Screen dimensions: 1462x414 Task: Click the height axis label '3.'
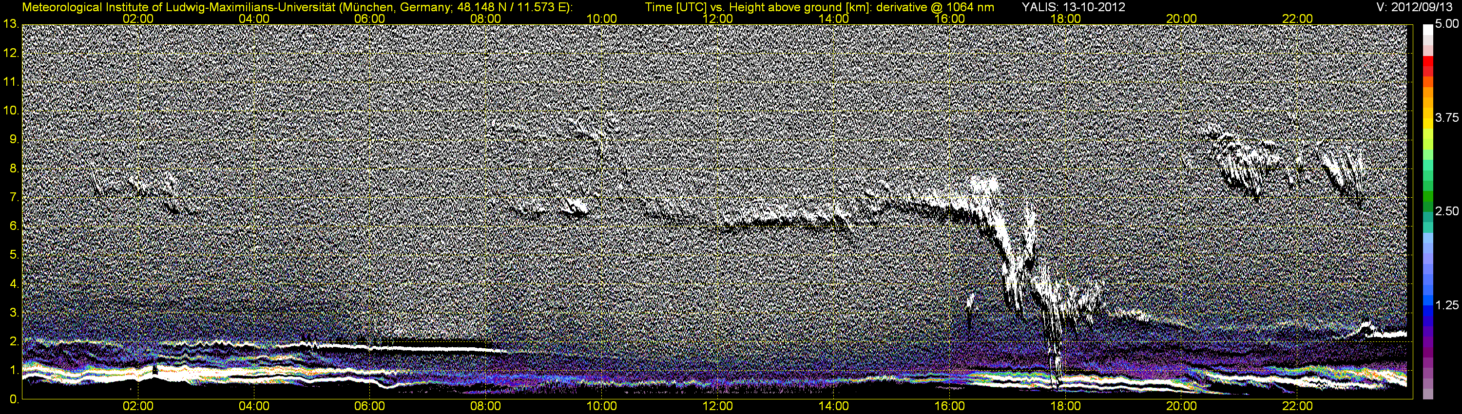14,313
